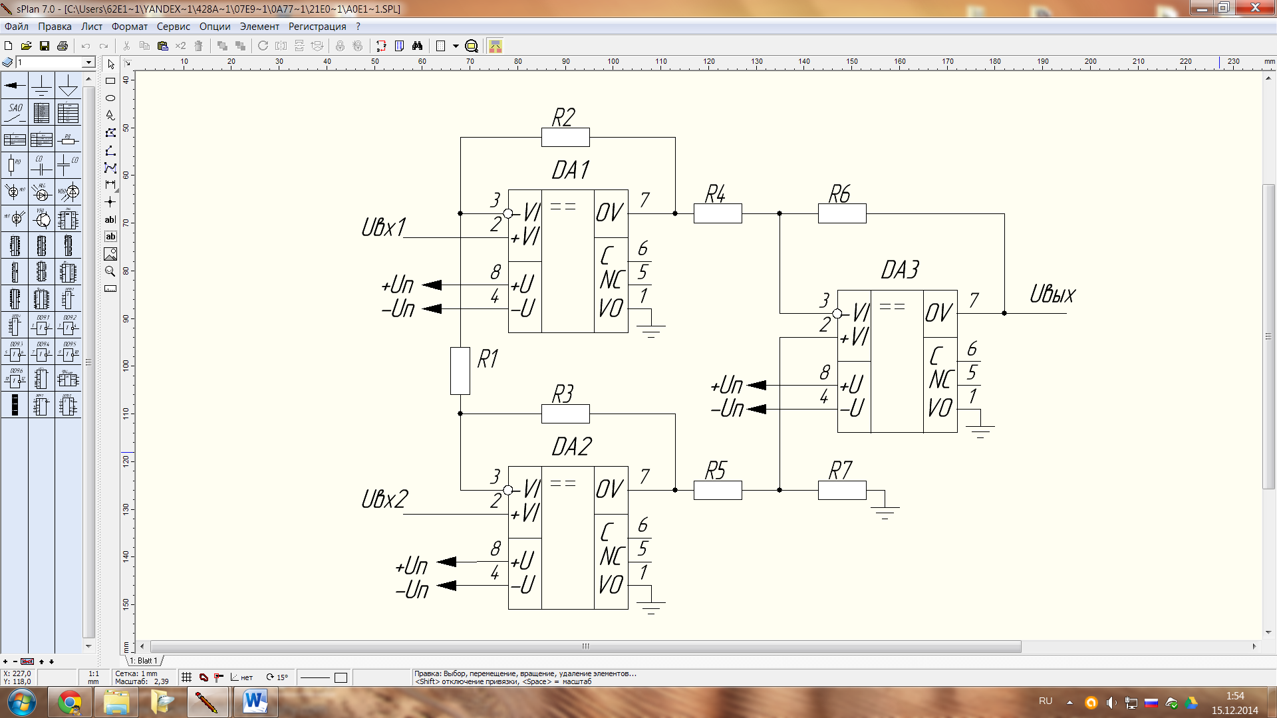This screenshot has height=718, width=1277.
Task: Open the ? help menu
Action: [x=358, y=27]
